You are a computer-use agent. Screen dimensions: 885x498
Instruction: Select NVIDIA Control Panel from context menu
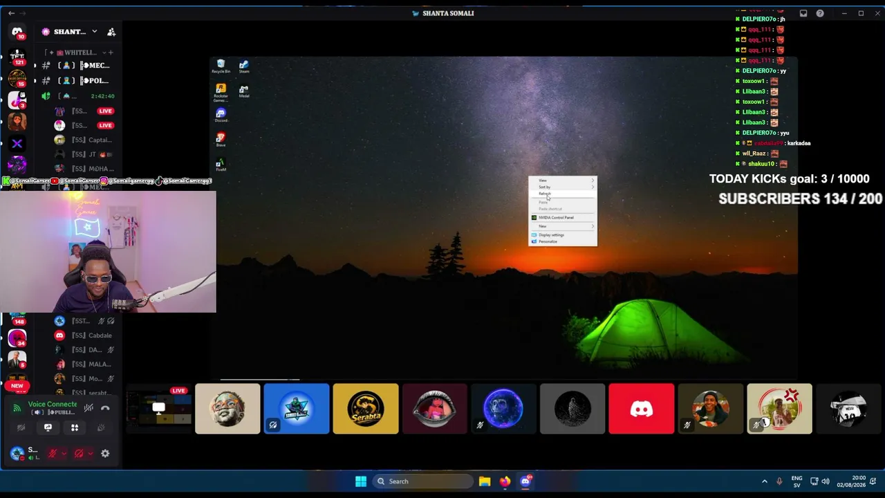(x=563, y=217)
